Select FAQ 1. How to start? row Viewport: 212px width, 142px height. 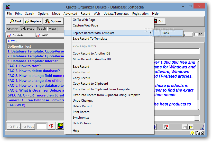pos(35,66)
